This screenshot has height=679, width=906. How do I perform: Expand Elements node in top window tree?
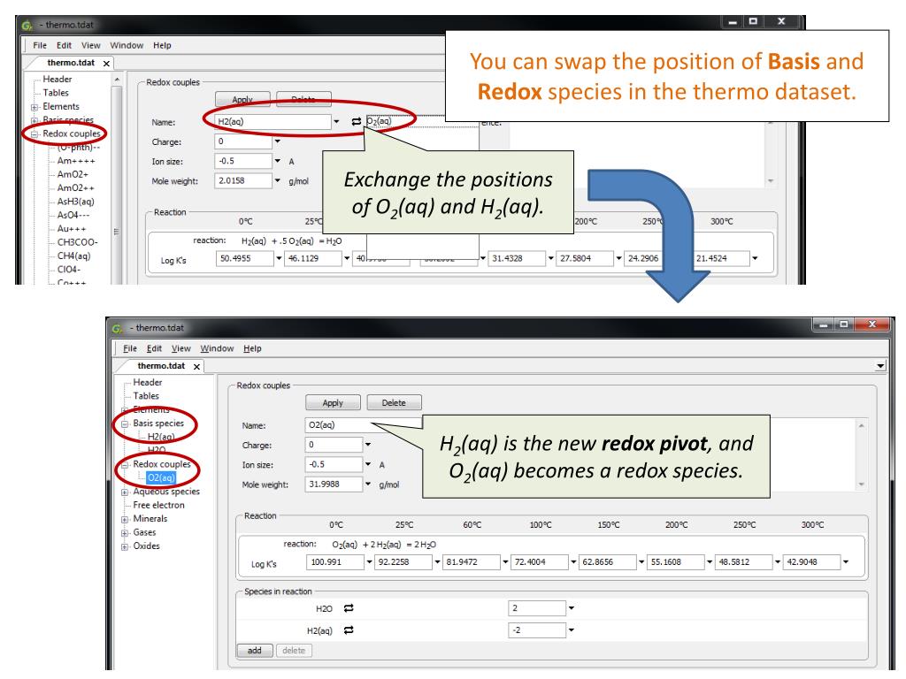coord(35,107)
